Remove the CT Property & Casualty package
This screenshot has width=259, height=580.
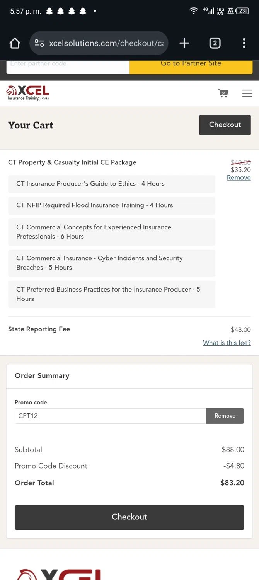[239, 177]
